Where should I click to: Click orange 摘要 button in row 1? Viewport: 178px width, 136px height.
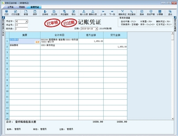click(x=37, y=42)
